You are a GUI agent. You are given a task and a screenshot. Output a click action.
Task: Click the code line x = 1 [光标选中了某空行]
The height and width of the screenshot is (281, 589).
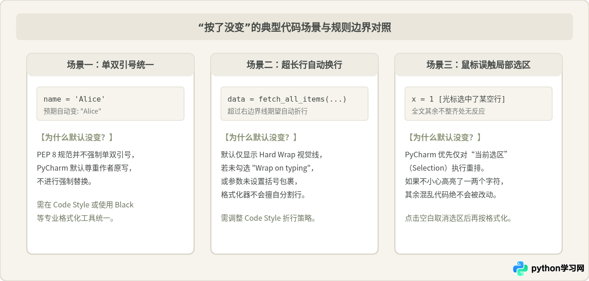click(x=458, y=99)
